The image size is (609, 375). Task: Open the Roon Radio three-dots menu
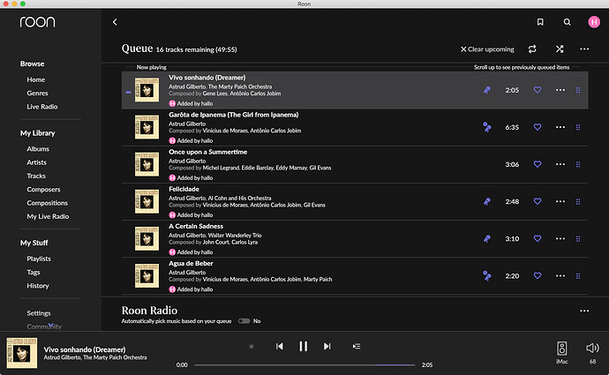pyautogui.click(x=584, y=311)
